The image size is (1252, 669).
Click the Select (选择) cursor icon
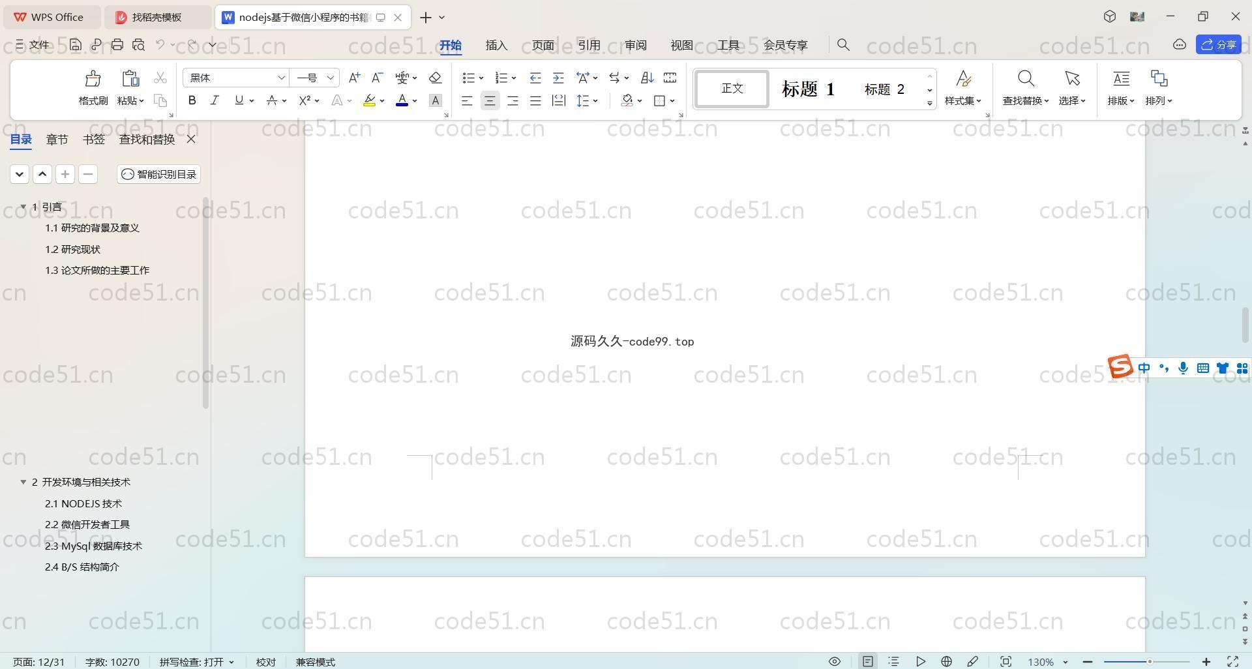click(1072, 79)
